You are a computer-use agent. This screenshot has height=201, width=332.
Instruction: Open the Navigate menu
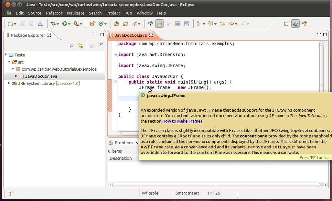click(76, 13)
